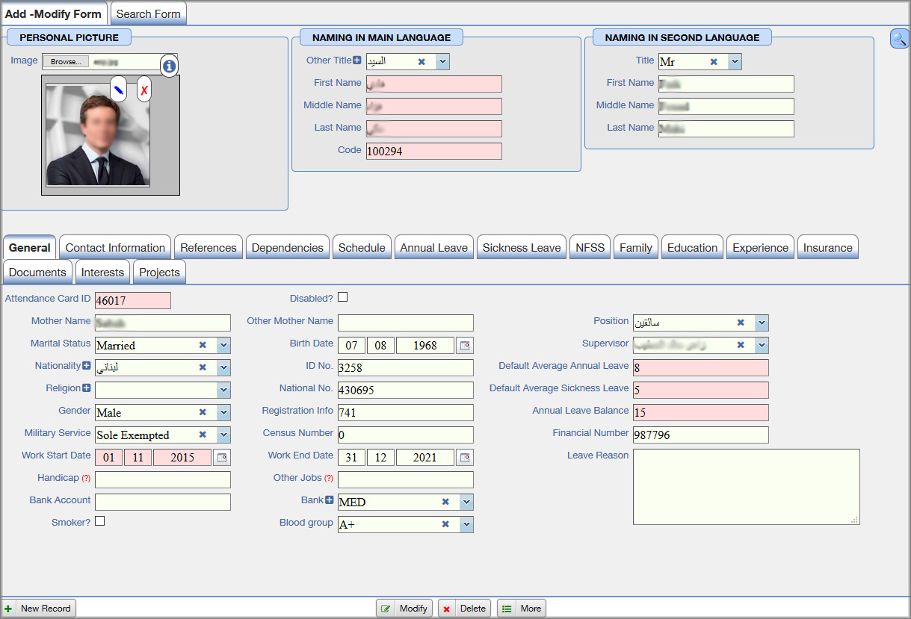Click the magnifier search icon at top right

coord(899,39)
